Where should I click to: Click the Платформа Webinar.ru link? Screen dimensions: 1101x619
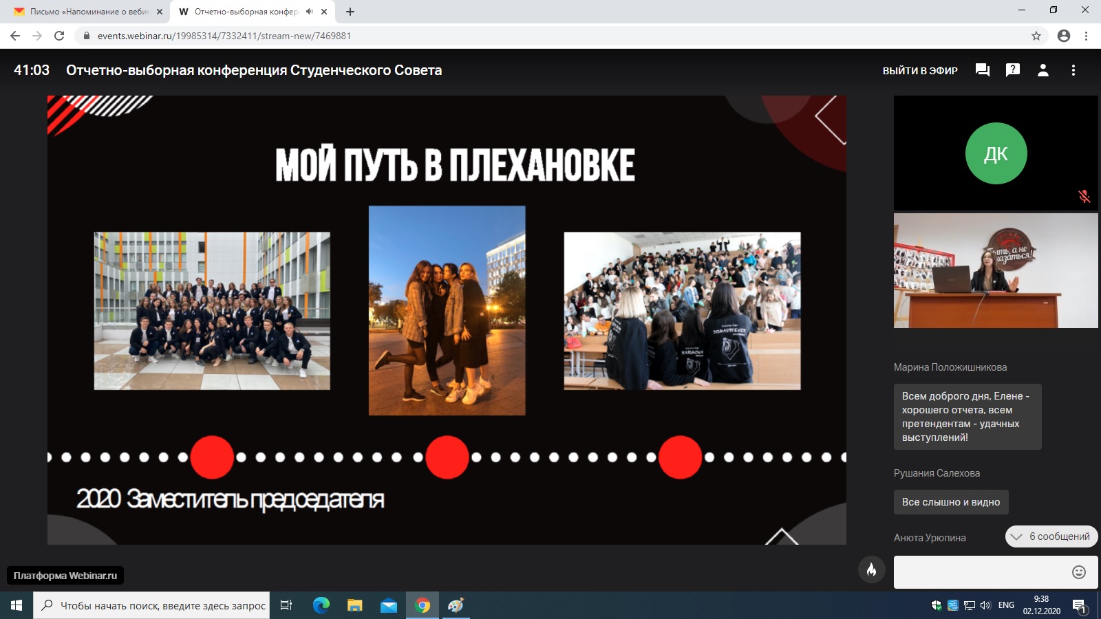click(65, 576)
